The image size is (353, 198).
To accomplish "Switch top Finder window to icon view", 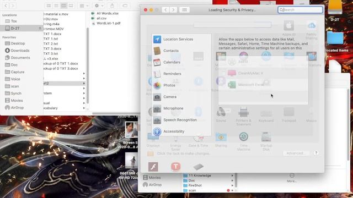I will click(49, 5).
